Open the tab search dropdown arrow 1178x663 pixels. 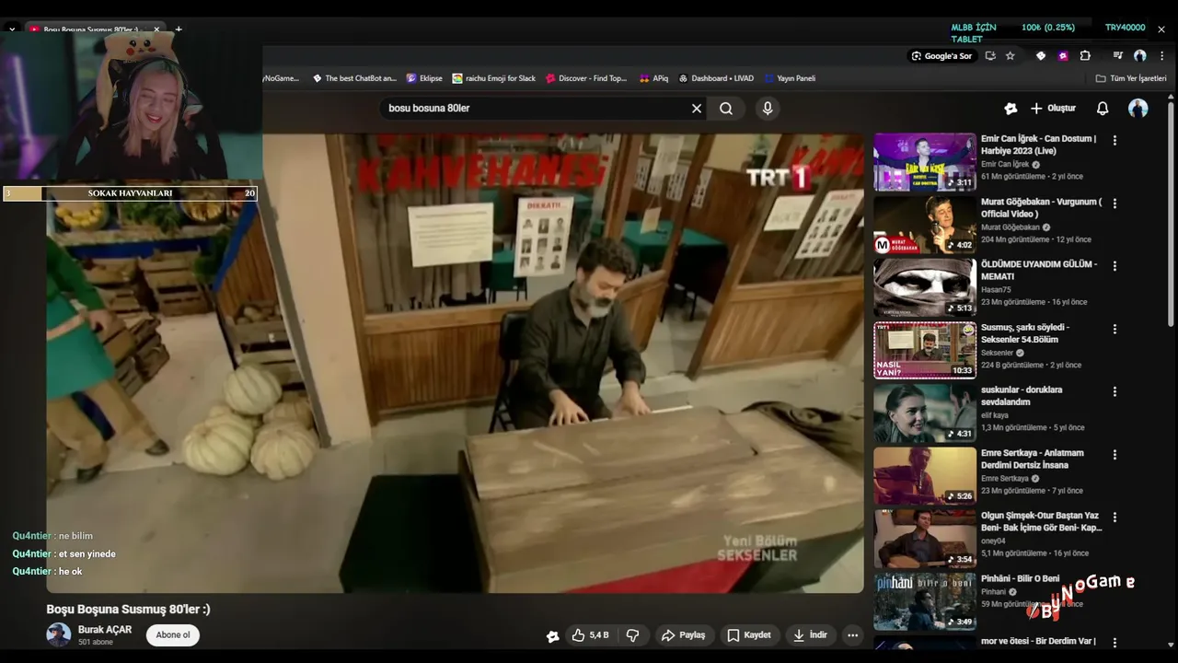[12, 29]
